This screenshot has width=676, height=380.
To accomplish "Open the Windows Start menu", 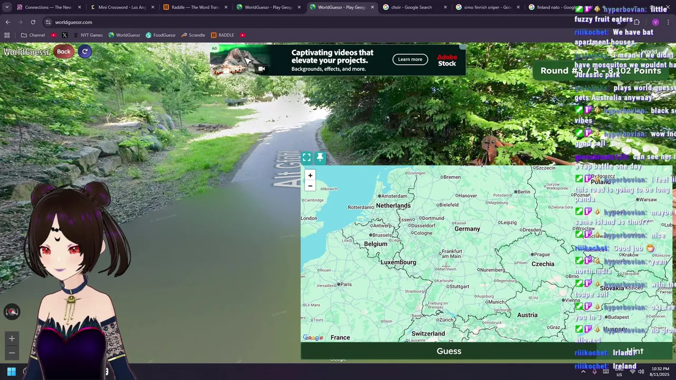I will [x=11, y=372].
